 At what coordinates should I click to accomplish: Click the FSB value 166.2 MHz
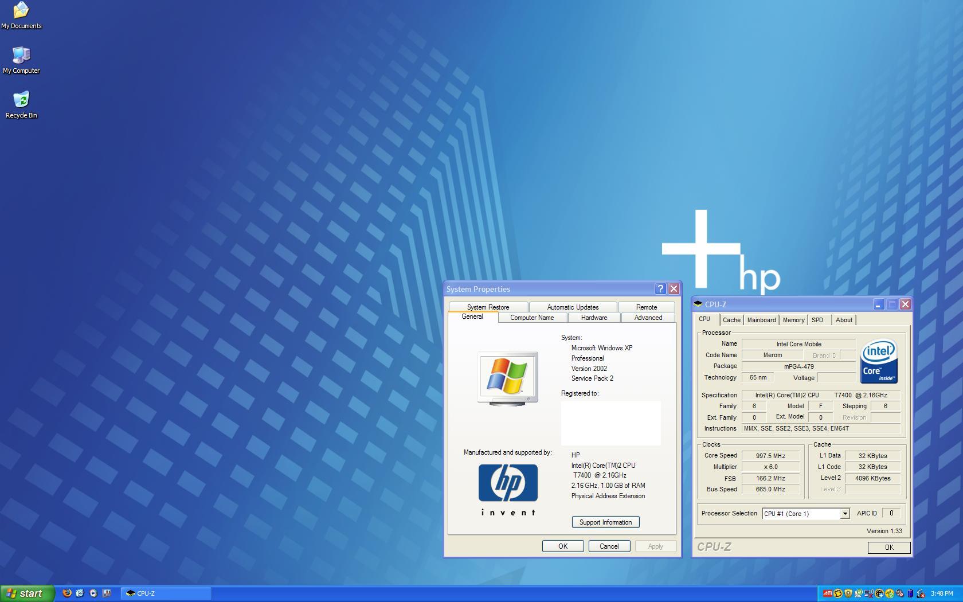point(770,478)
